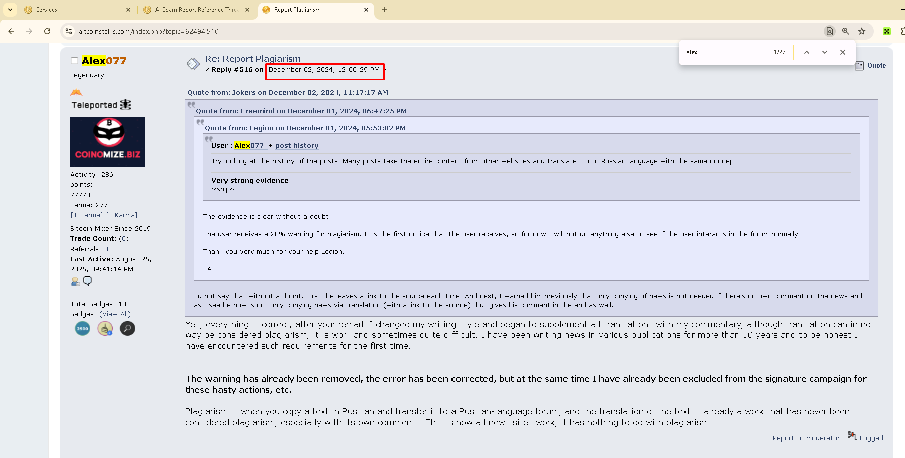Viewport: 905px width, 458px height.
Task: Give positive karma to Alex077
Action: click(x=86, y=215)
